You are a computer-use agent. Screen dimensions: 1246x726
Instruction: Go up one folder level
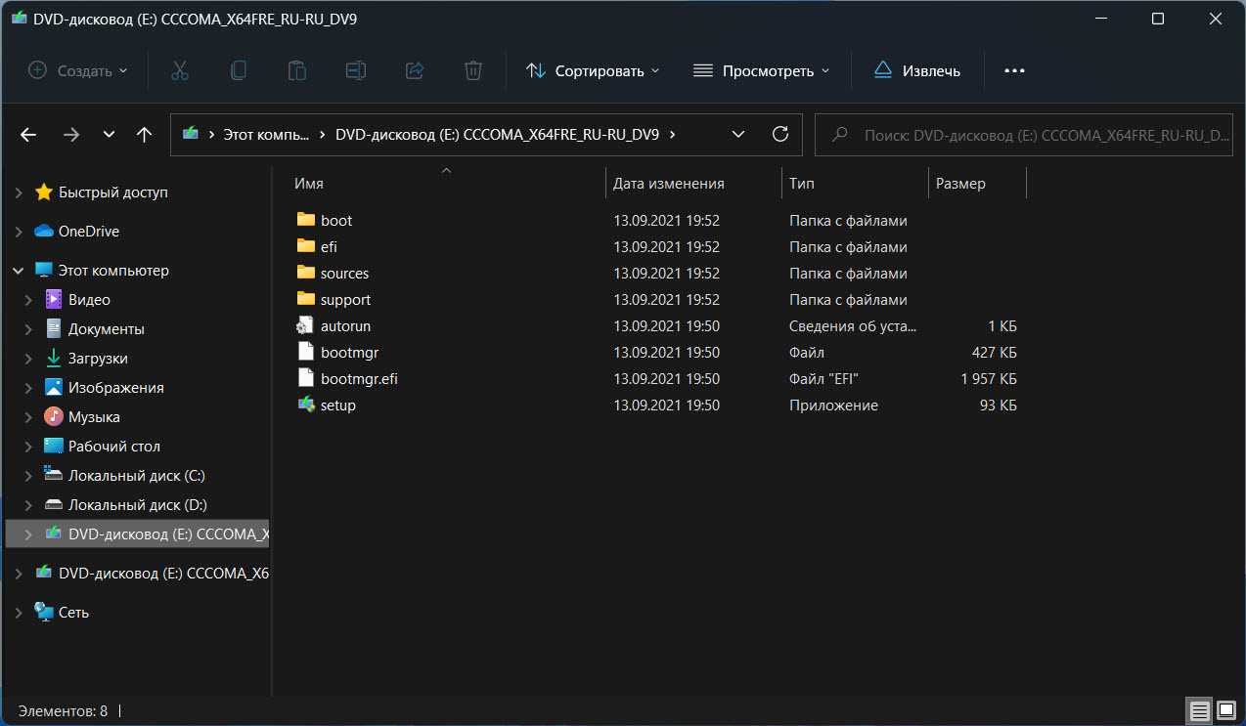coord(144,135)
